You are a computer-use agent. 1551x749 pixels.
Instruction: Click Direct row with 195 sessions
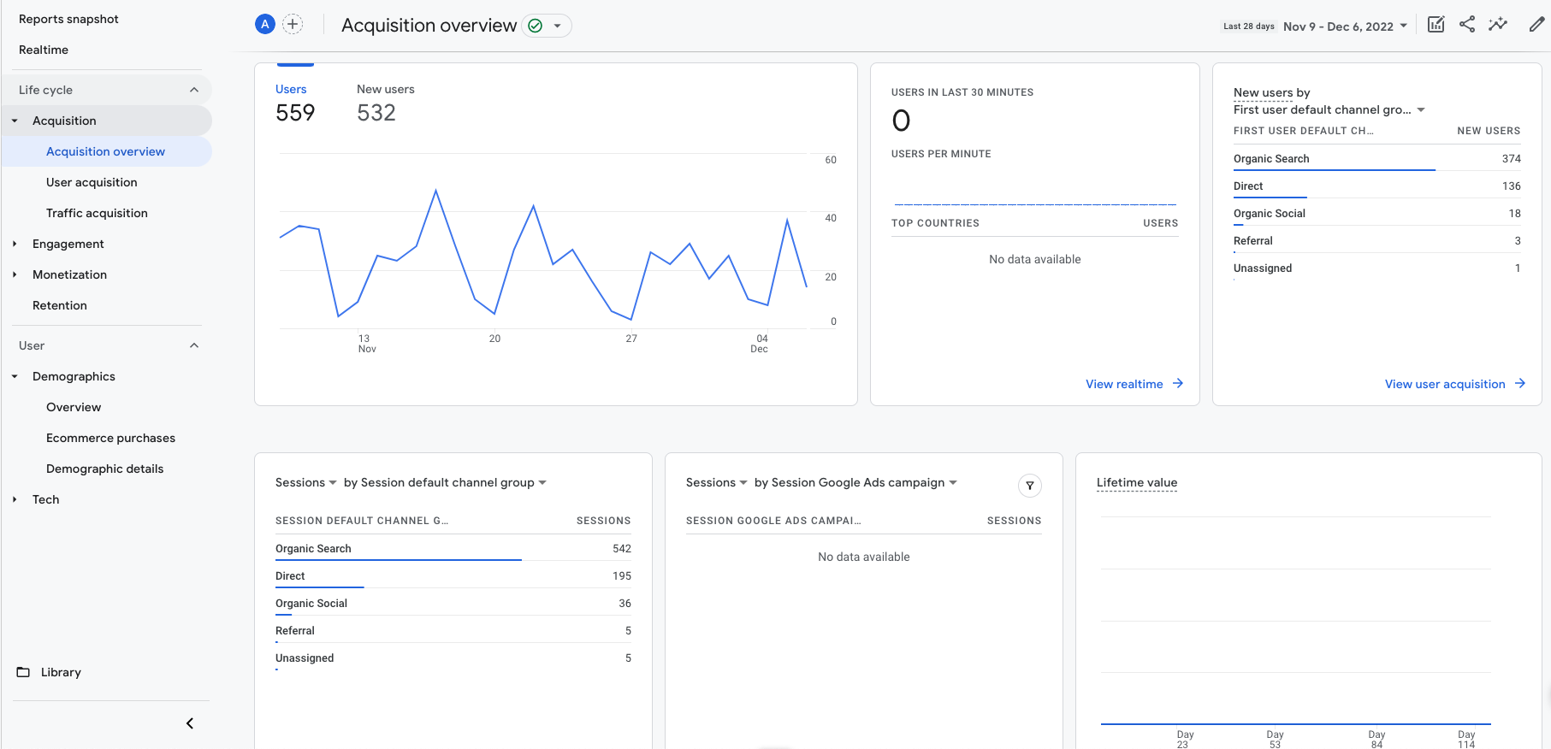tap(453, 576)
